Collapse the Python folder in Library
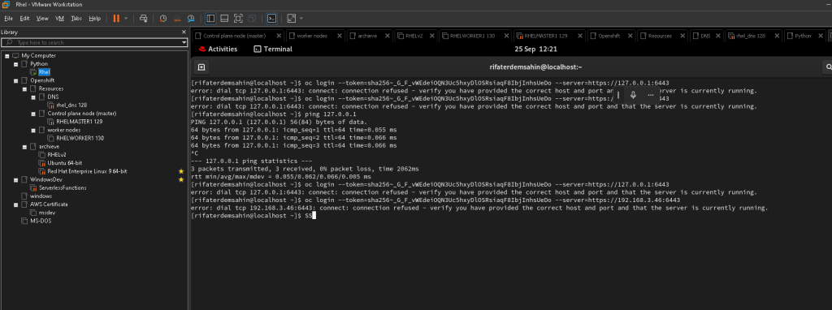Image resolution: width=832 pixels, height=310 pixels. pyautogui.click(x=16, y=64)
